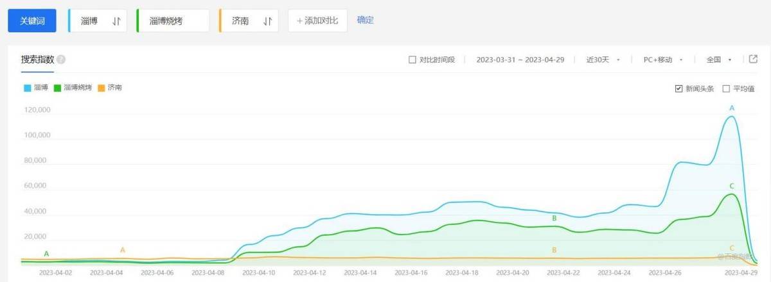The width and height of the screenshot is (771, 282).
Task: Click the 济南 keyword box
Action: pyautogui.click(x=249, y=21)
